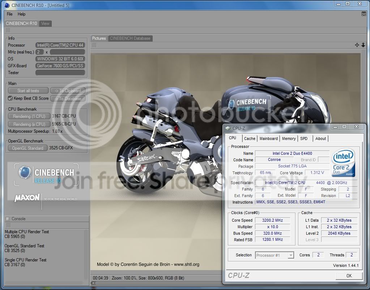Click the zoom-view down arrow icon
This screenshot has width=370, height=290.
[x=363, y=45]
